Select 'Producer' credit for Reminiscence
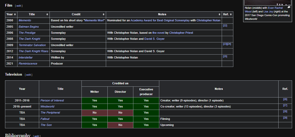Viewport: 295px width, 137px height. [57, 63]
